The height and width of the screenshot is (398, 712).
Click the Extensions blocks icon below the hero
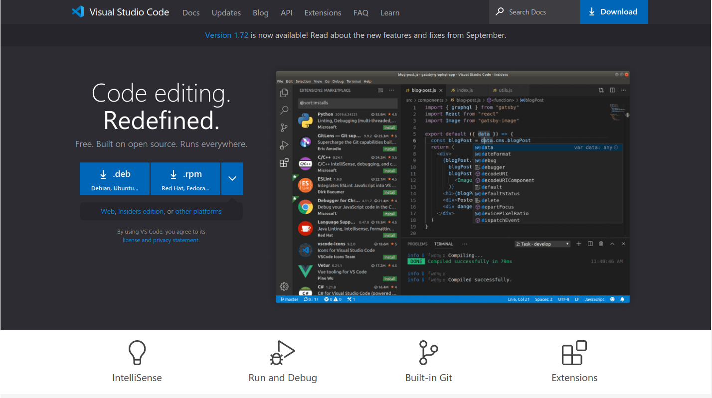click(x=574, y=353)
